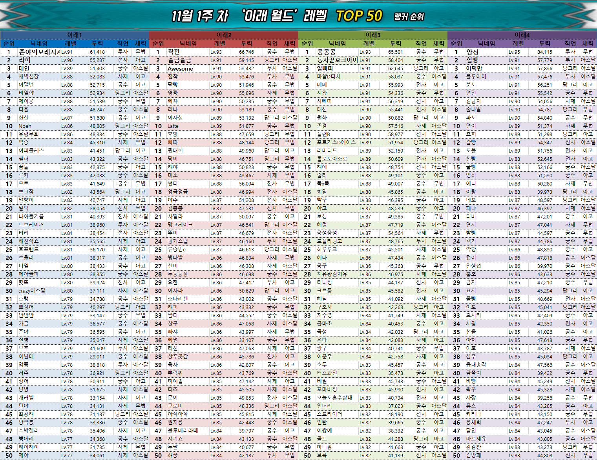Image resolution: width=597 pixels, height=460 pixels.
Task: Select the crazy아스달 nickname cell
Action: [x=32, y=291]
